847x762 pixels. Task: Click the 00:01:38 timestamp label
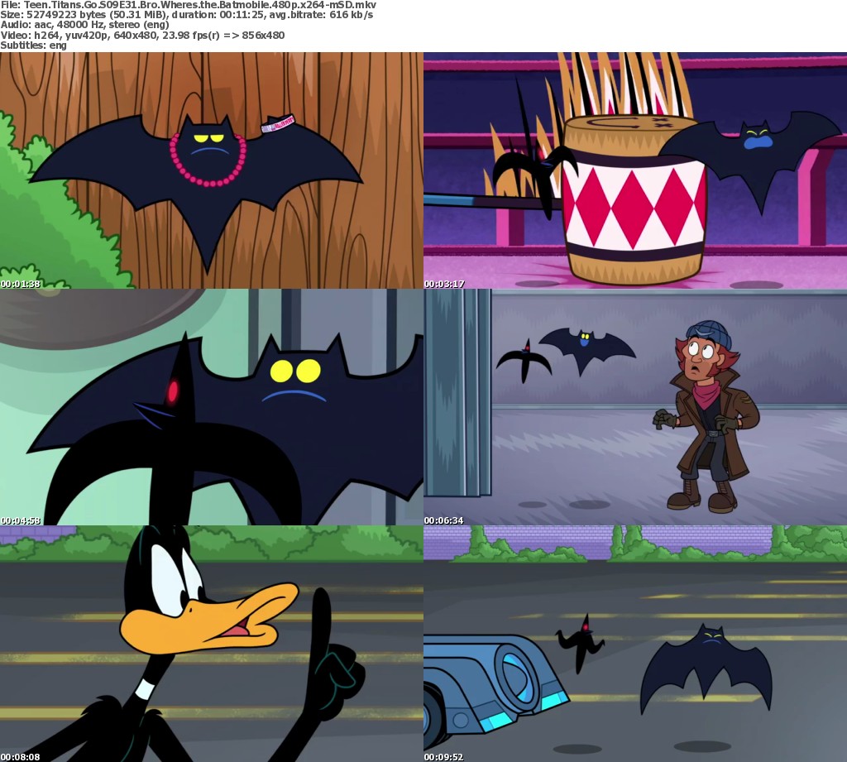21,284
